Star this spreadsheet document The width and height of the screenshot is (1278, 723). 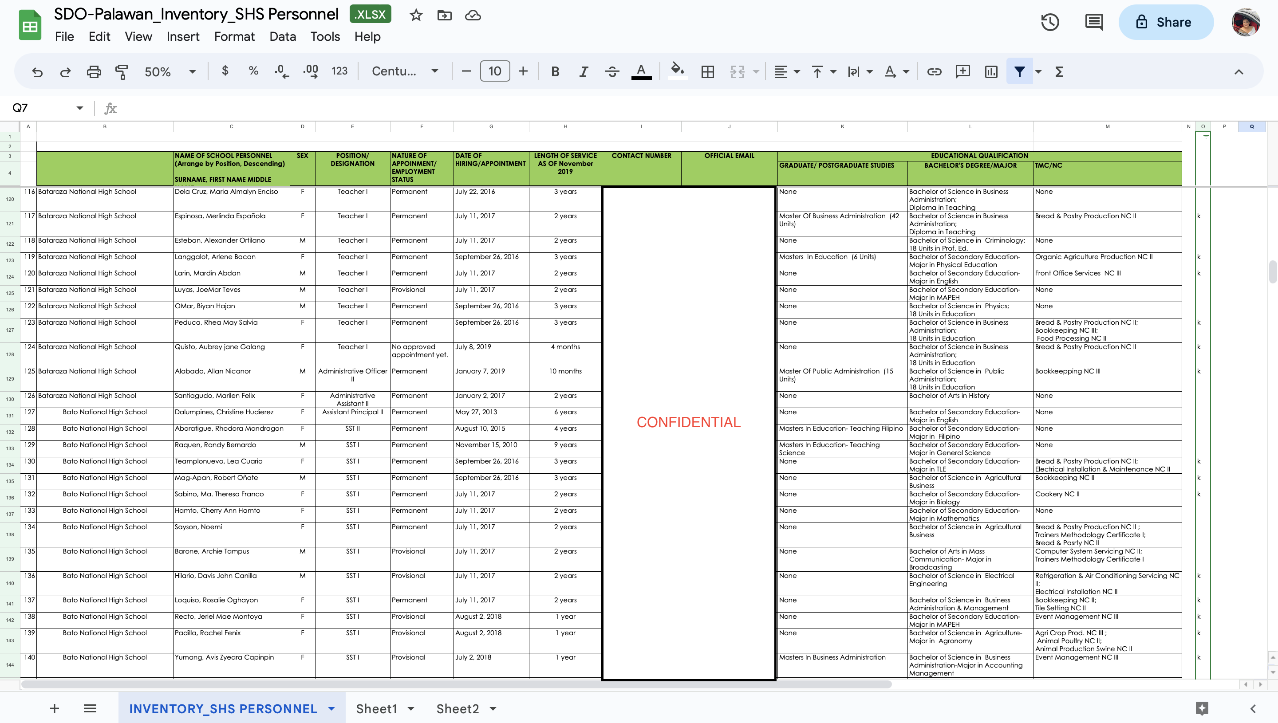coord(416,16)
